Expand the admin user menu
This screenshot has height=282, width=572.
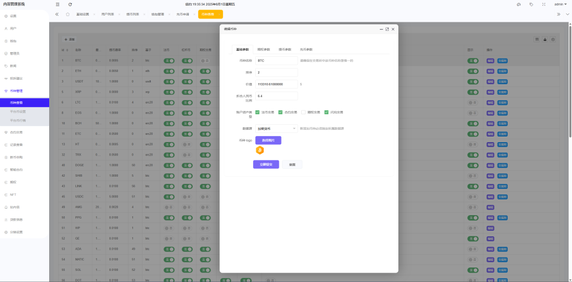point(559,4)
